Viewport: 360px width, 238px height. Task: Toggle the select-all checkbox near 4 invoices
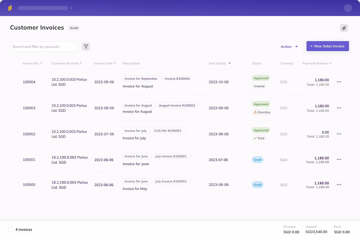(10, 229)
